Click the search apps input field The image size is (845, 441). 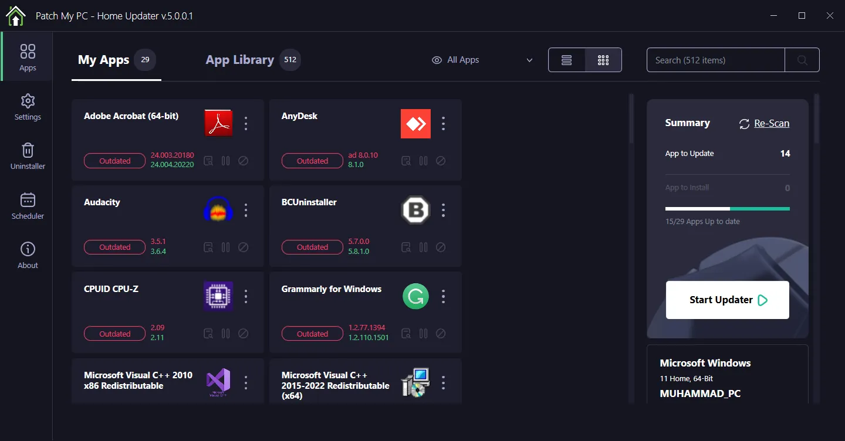click(715, 60)
